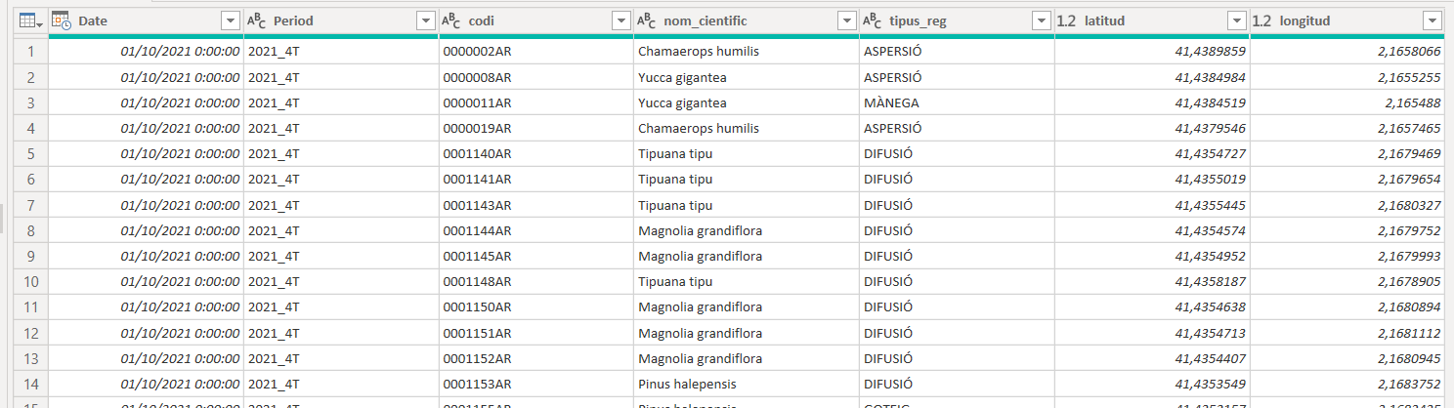The image size is (1454, 408).
Task: Expand the codi column filter dropdown
Action: point(620,20)
